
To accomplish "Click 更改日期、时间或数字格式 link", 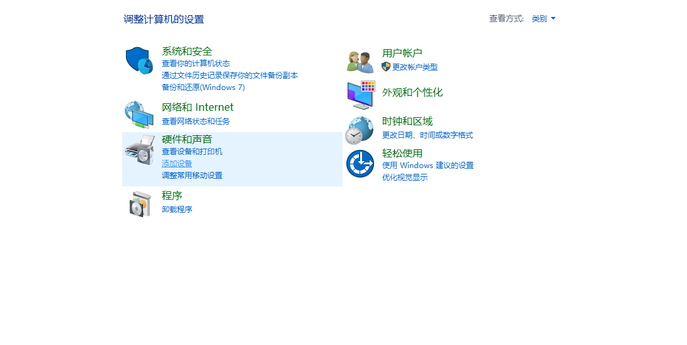I will (x=428, y=135).
